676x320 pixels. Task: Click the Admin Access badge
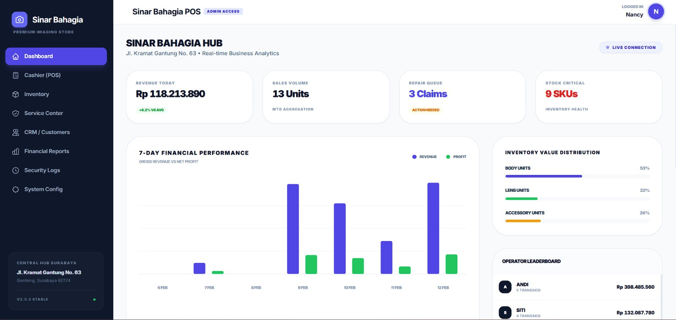(x=223, y=11)
